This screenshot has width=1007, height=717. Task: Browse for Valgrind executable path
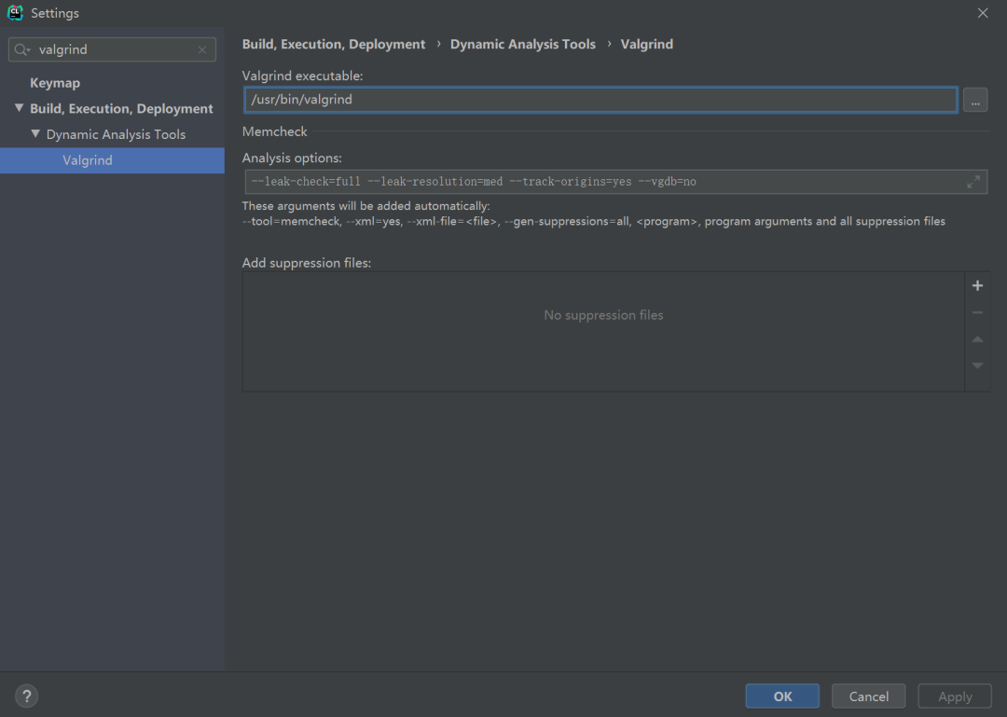[x=975, y=100]
